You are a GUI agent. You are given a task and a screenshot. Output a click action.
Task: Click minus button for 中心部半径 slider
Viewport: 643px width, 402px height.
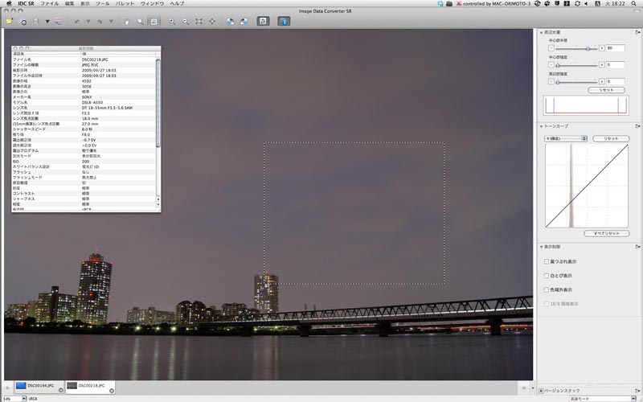point(551,48)
